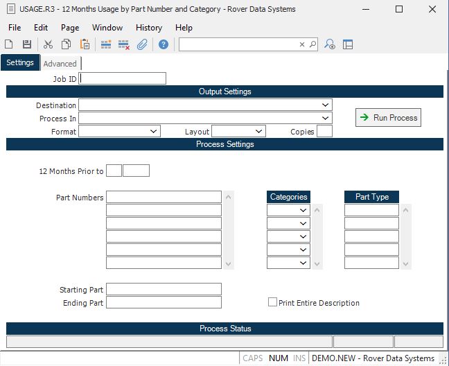Click the insert row toolbar icon

tap(106, 44)
